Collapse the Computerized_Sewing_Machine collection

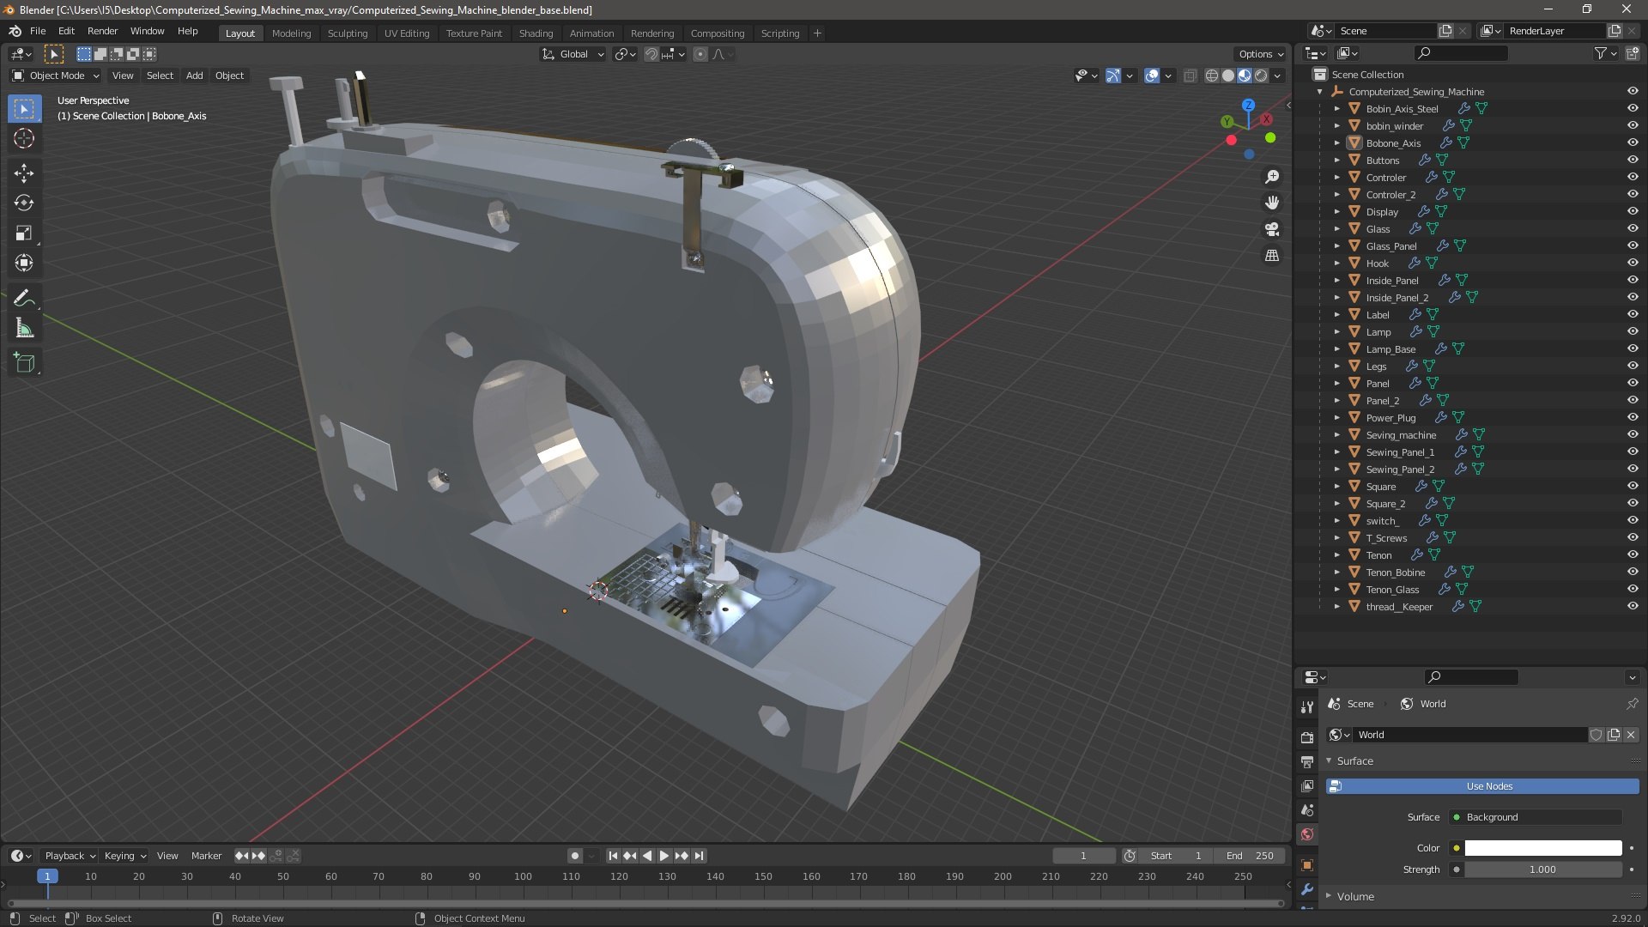point(1319,91)
